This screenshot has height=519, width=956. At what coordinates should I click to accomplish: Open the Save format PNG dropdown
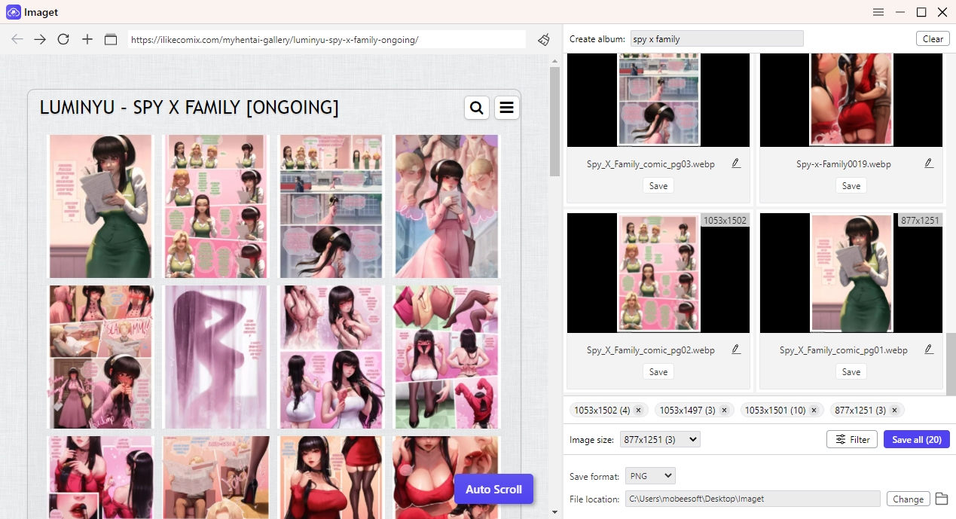[650, 476]
